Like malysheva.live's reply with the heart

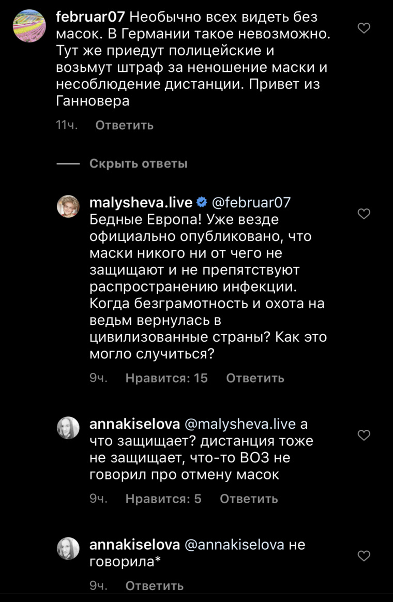coord(364,214)
